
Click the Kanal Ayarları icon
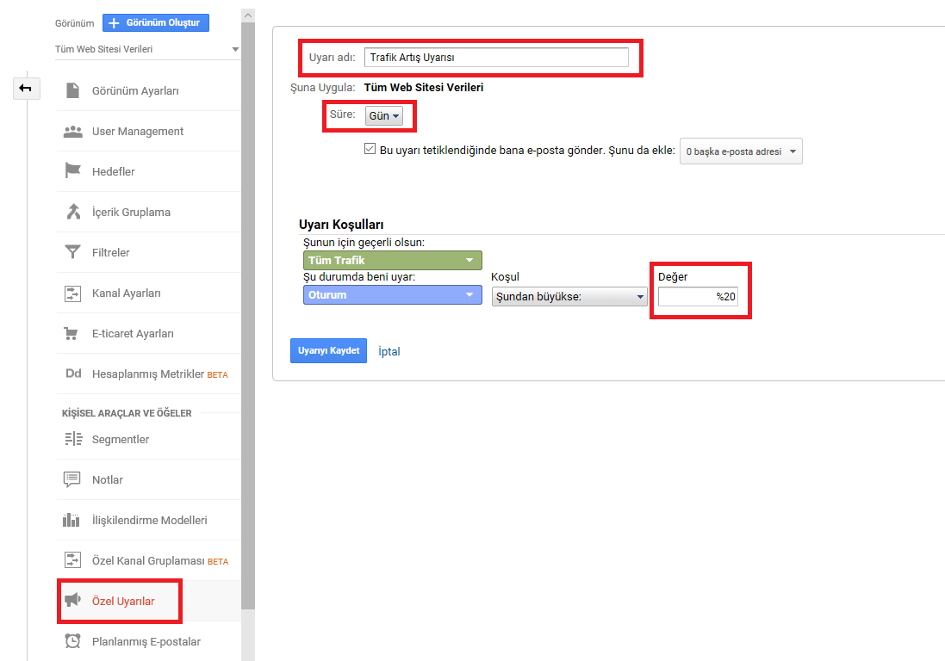pyautogui.click(x=73, y=293)
